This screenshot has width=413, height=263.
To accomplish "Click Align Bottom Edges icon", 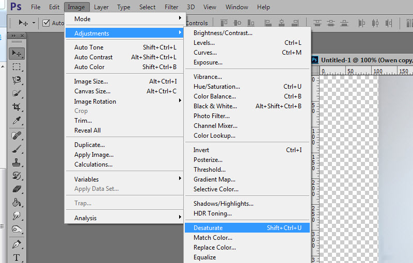I will 251,23.
